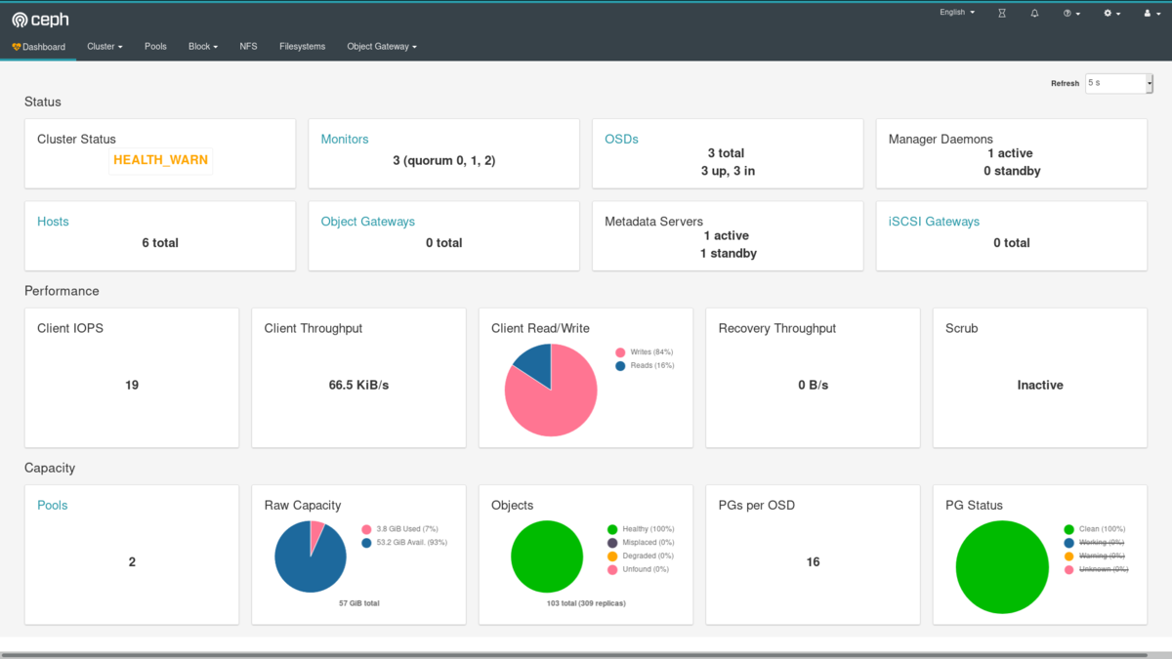
Task: Open the dashboard settings gear menu
Action: pos(1112,14)
